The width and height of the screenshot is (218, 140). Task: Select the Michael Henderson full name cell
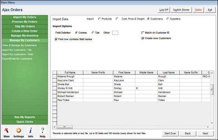pyautogui.click(x=70, y=92)
